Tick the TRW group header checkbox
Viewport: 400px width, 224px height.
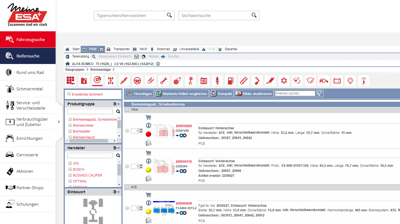pyautogui.click(x=127, y=110)
